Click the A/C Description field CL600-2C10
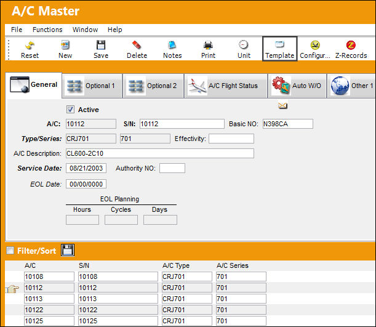 click(x=160, y=153)
